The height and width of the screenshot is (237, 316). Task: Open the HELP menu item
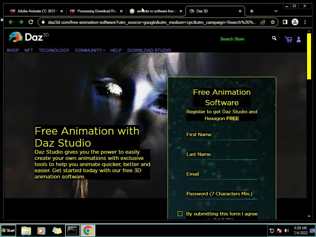click(x=116, y=50)
